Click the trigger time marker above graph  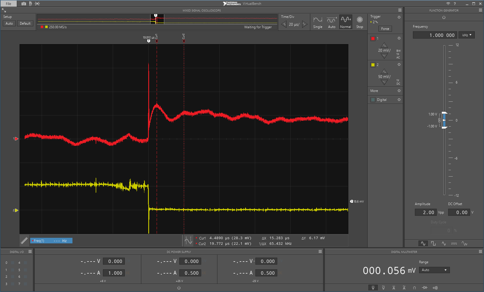point(149,41)
